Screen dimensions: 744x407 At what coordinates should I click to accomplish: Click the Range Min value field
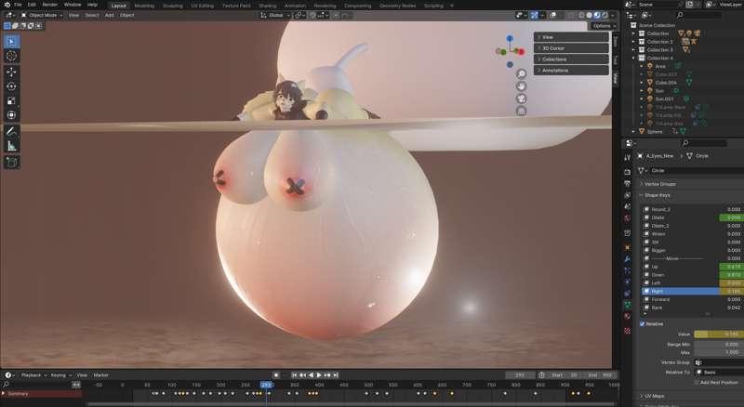(718, 345)
